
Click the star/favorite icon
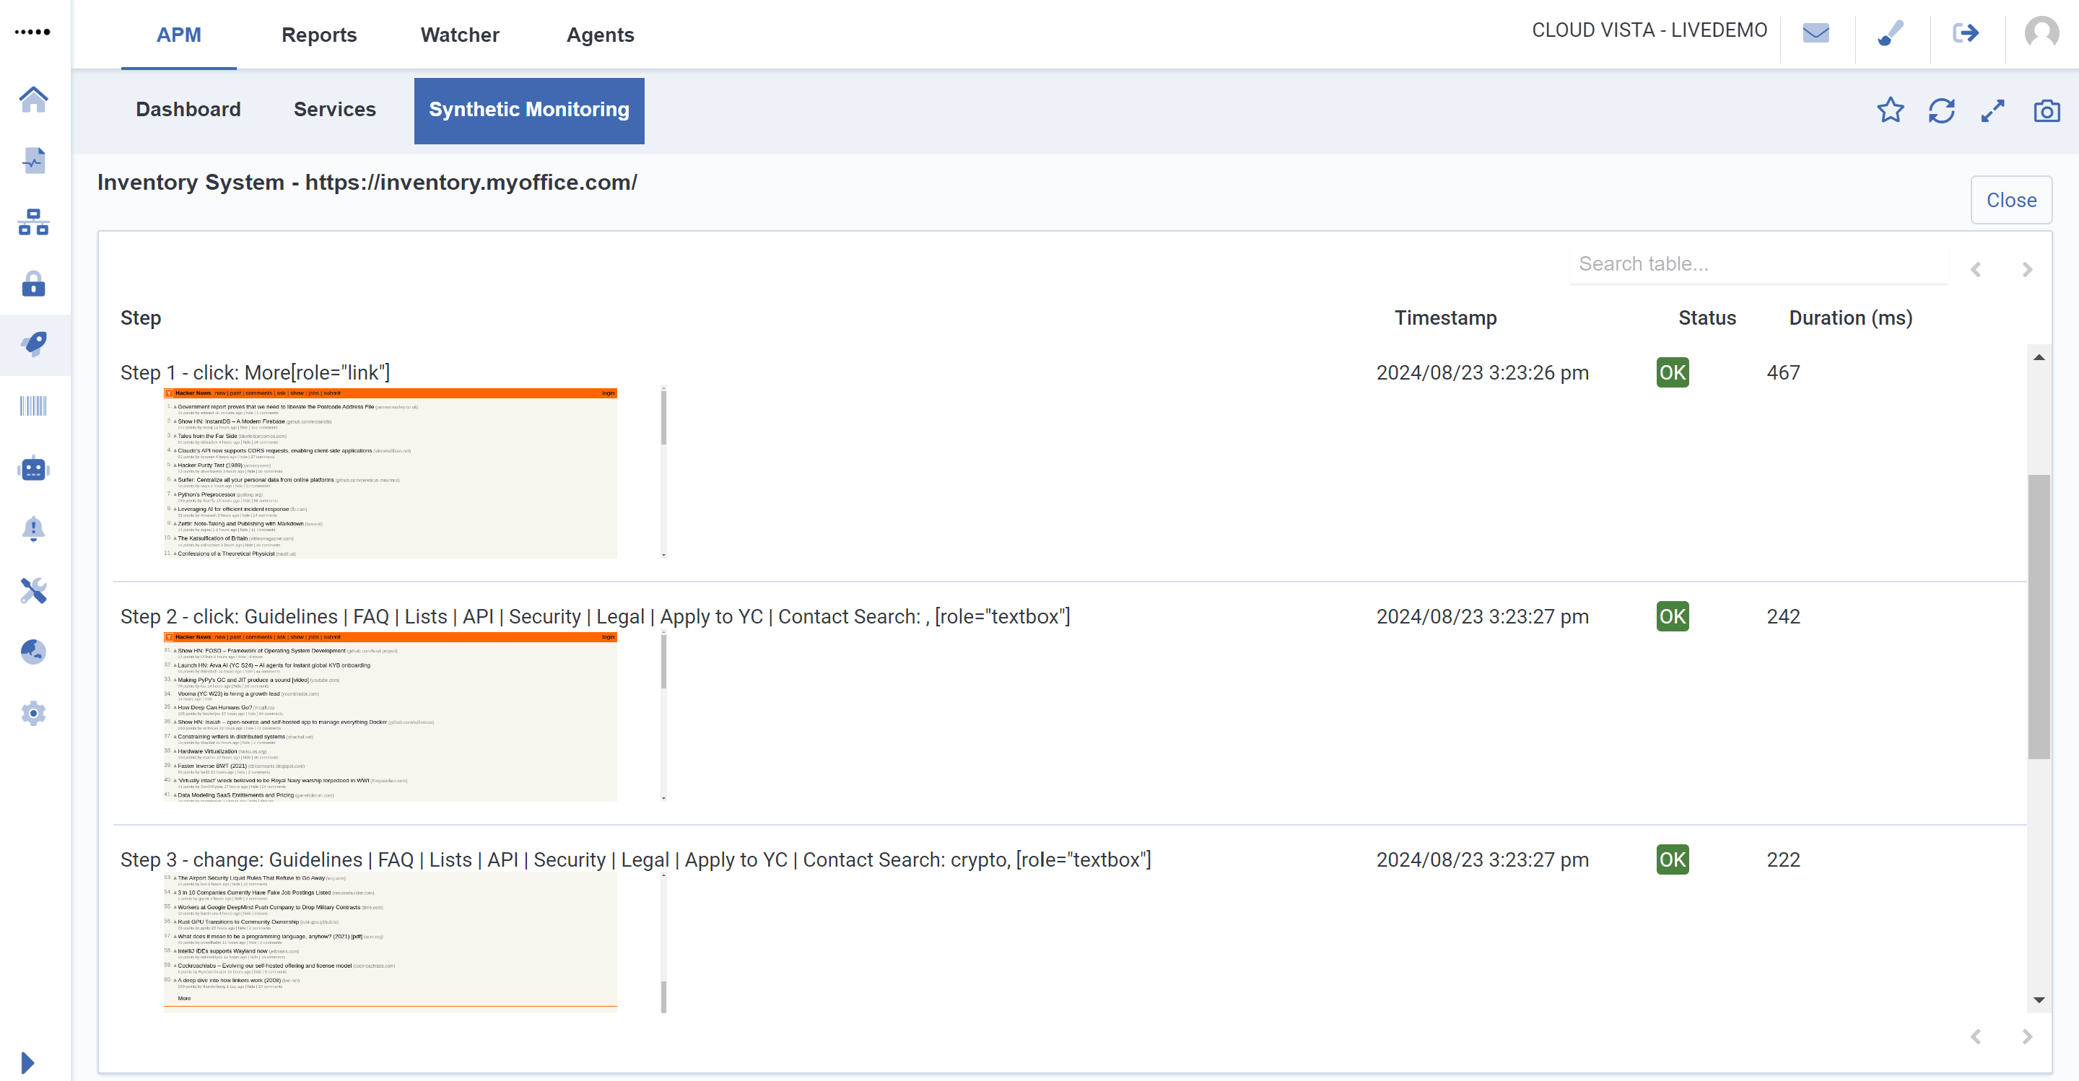coord(1891,109)
